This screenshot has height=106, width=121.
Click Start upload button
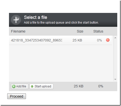(41, 86)
